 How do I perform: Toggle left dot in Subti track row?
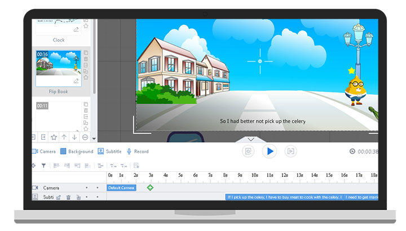point(86,197)
